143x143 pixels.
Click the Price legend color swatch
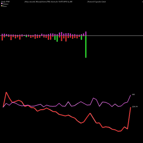[2, 6]
